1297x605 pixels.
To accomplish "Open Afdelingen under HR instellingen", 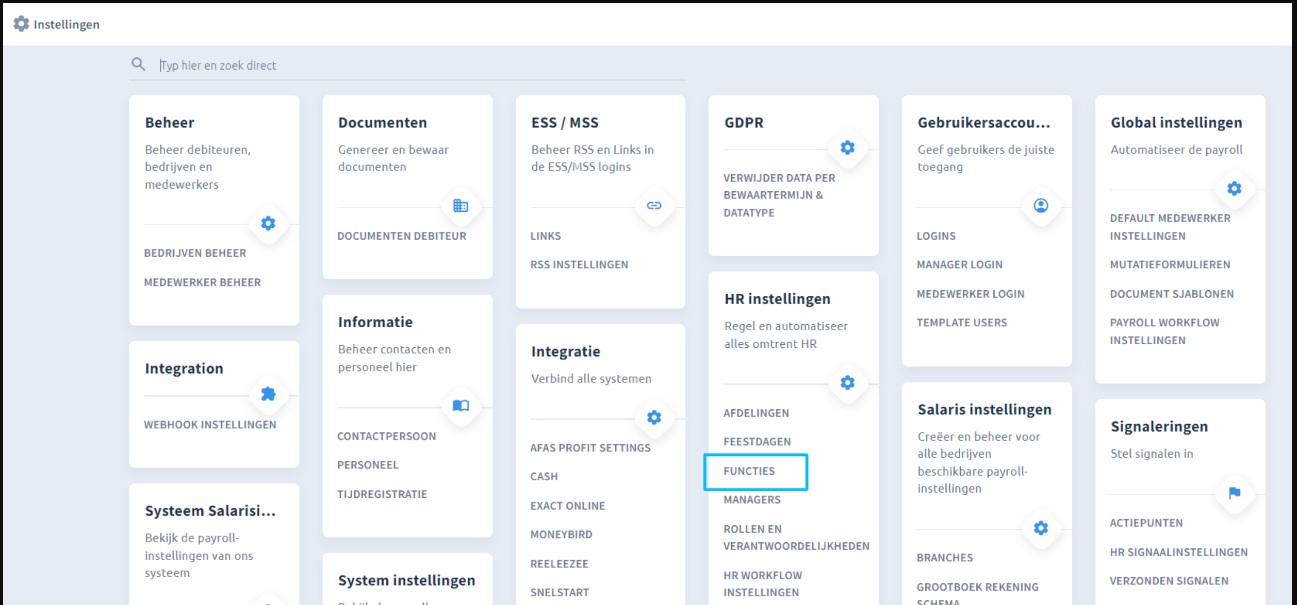I will pos(756,413).
